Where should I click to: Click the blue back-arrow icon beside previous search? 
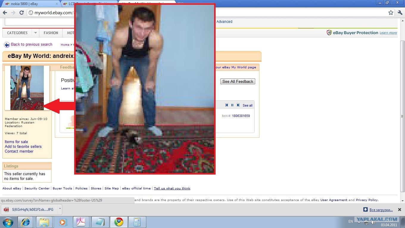coord(7,45)
